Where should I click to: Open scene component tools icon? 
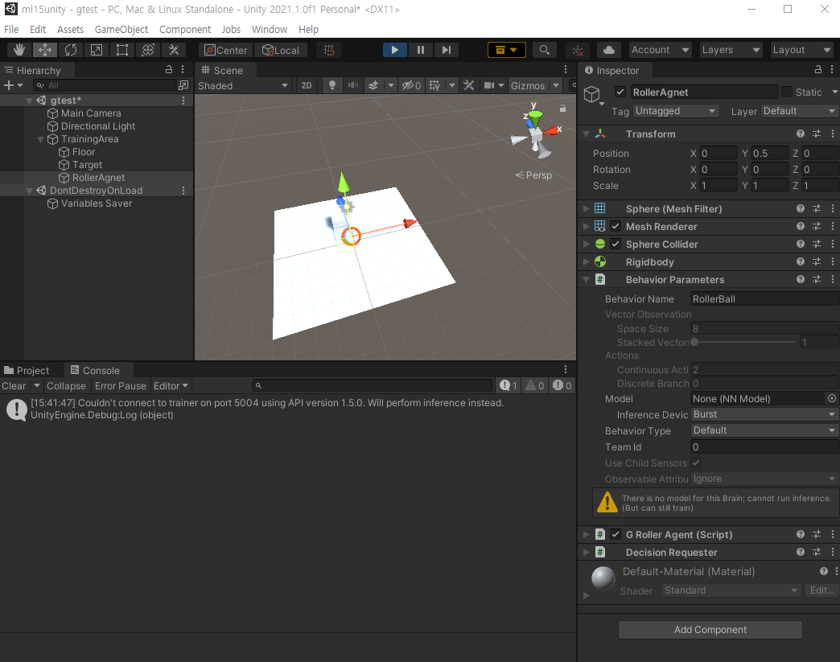(469, 85)
